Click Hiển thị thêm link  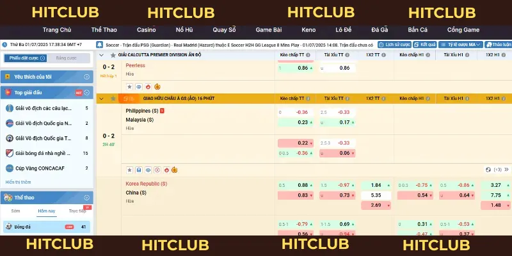point(19,182)
